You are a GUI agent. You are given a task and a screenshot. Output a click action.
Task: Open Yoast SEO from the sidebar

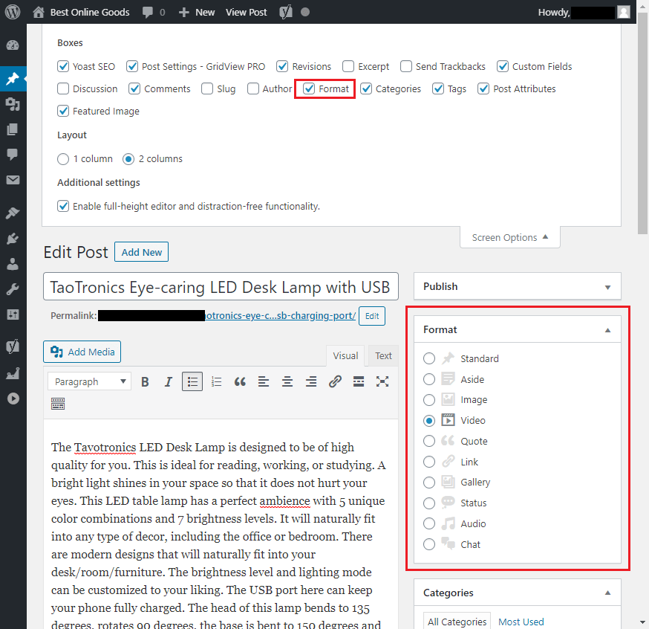tap(13, 346)
